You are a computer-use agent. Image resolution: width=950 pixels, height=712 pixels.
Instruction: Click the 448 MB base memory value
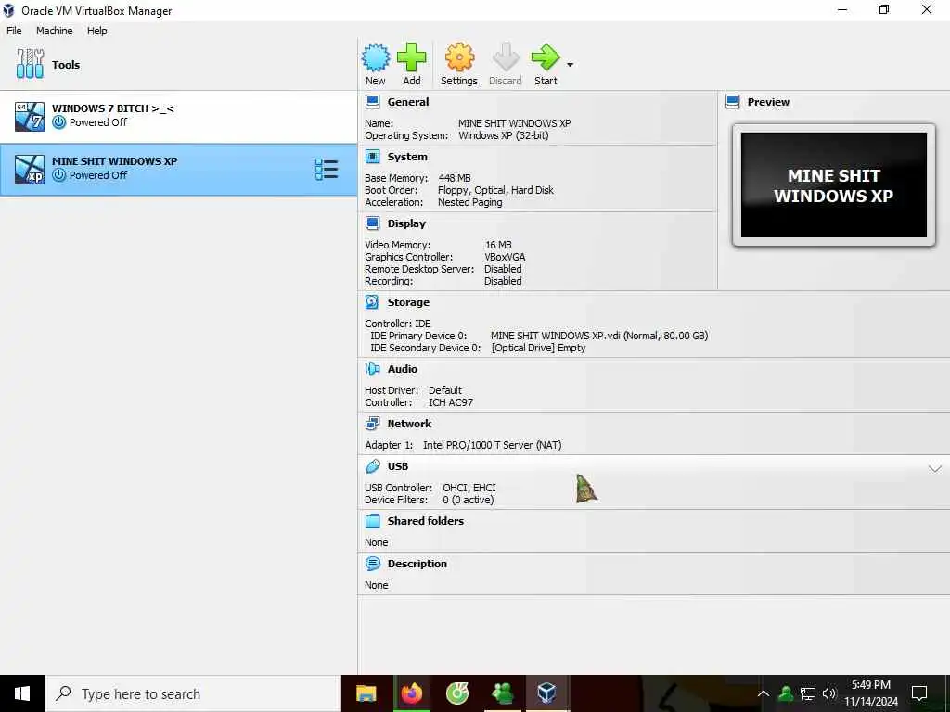(455, 178)
